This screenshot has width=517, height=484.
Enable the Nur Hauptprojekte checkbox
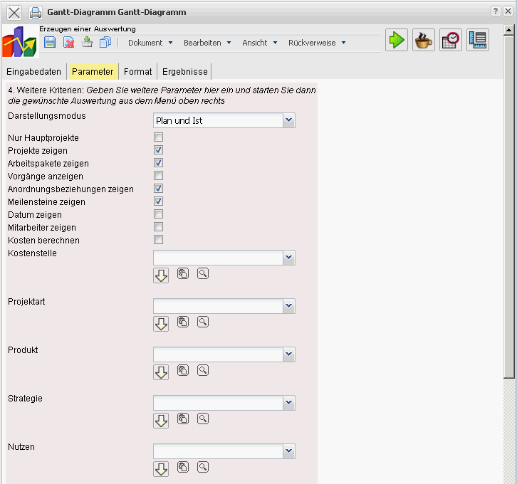click(158, 137)
